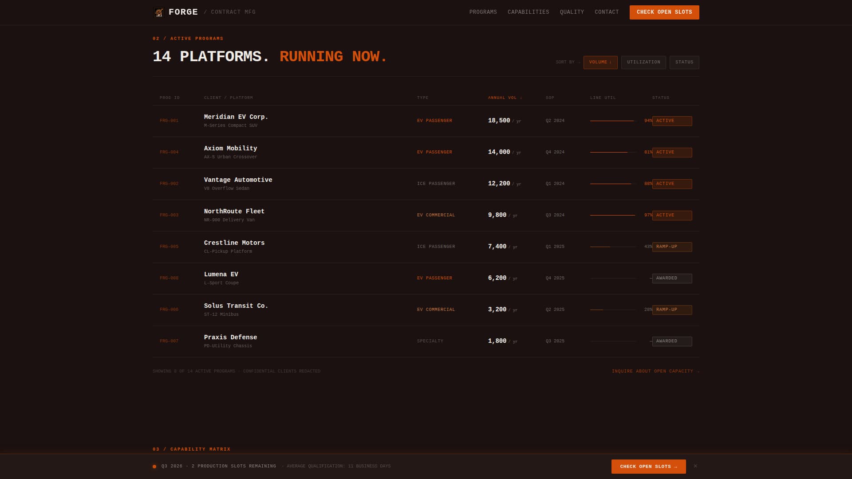Screen dimensions: 852x479
Task: Open the QUALITY section from the navbar
Action: pos(572,12)
